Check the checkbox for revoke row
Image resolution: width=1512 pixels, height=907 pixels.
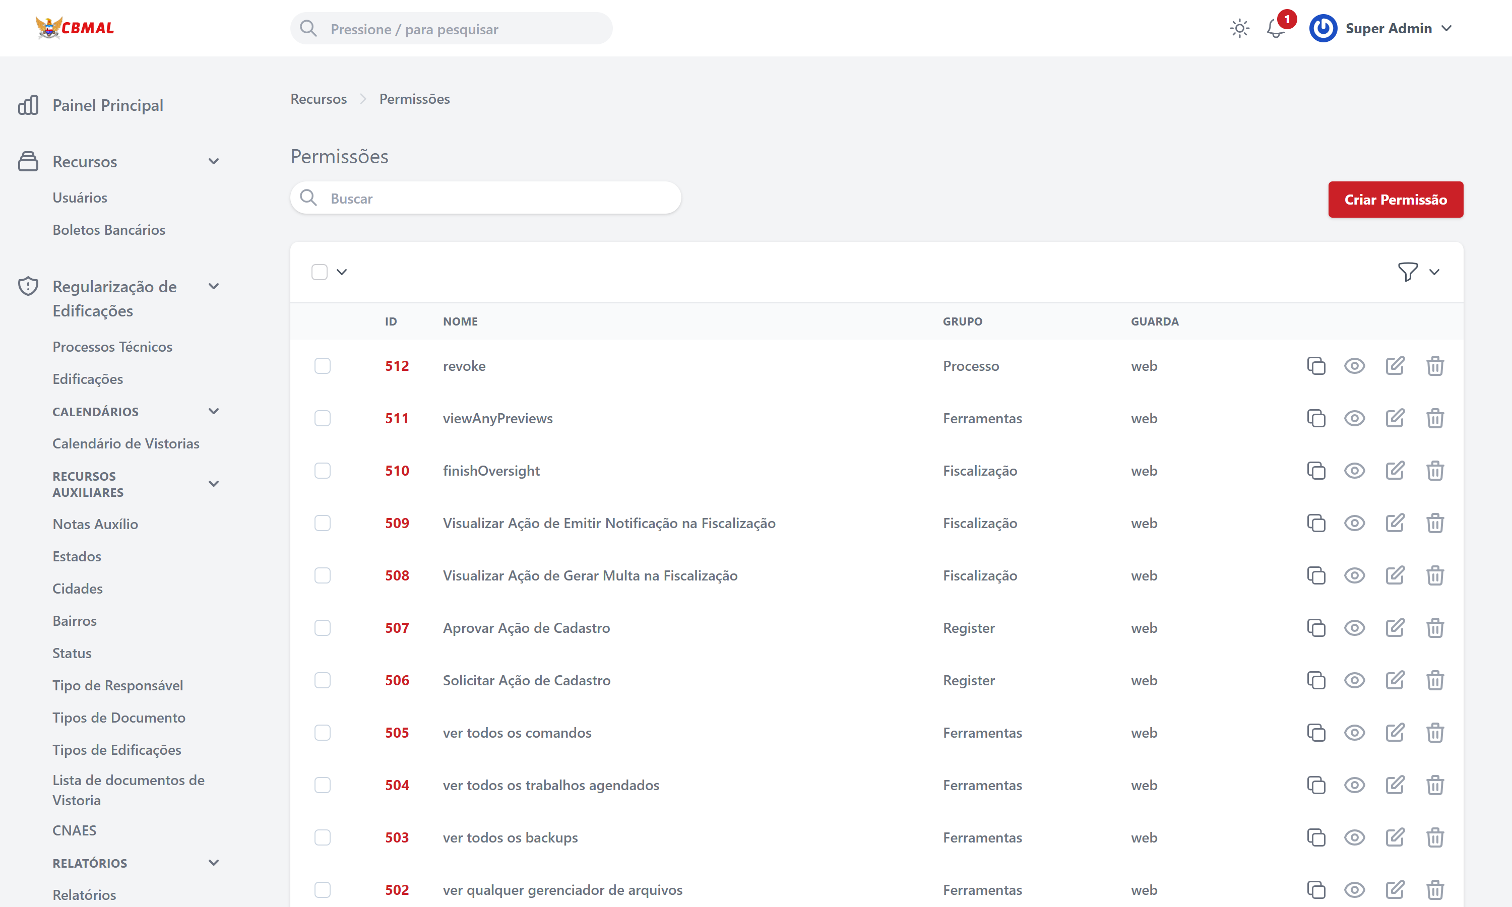tap(322, 365)
